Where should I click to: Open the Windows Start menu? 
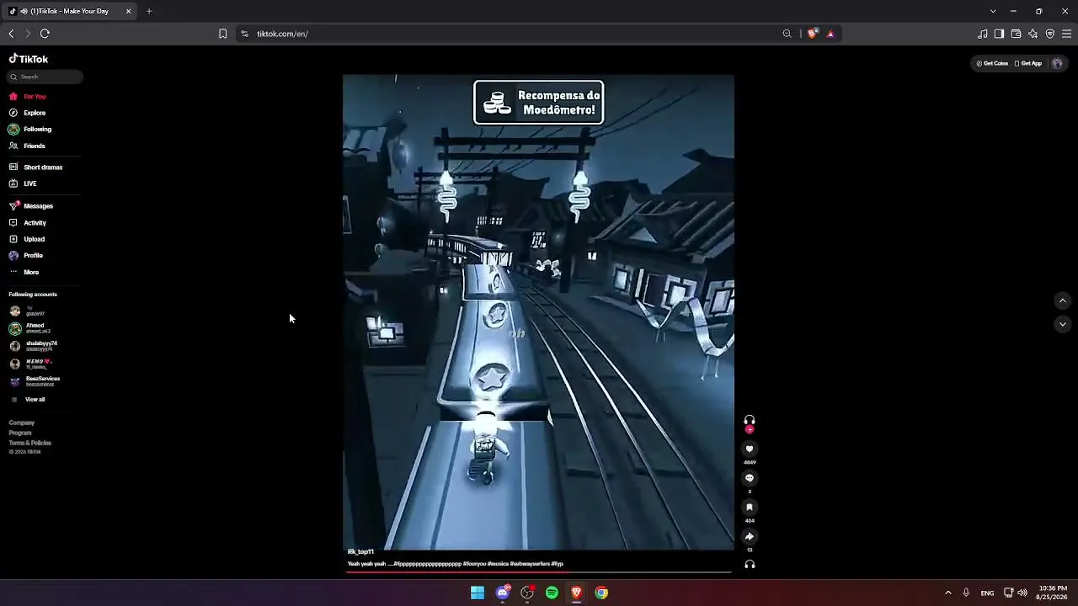tap(478, 593)
